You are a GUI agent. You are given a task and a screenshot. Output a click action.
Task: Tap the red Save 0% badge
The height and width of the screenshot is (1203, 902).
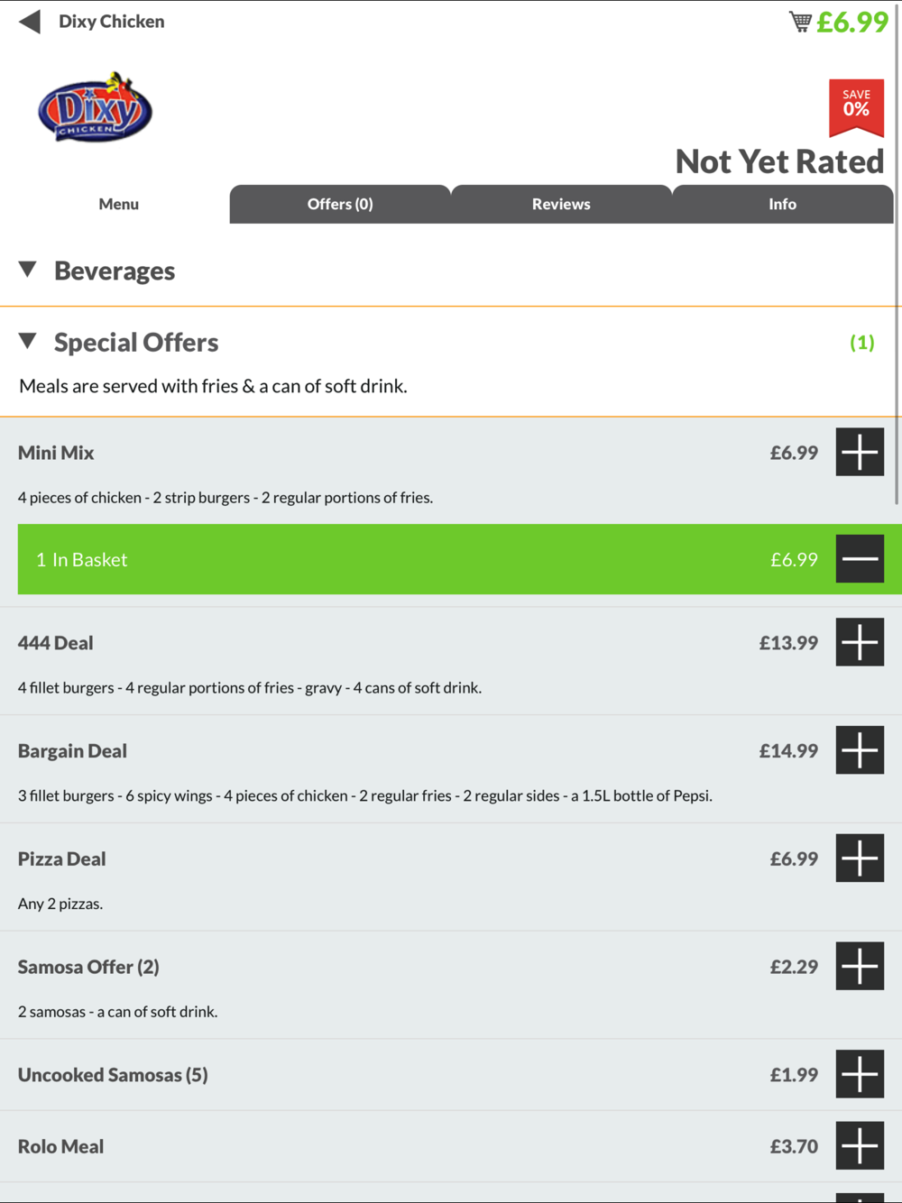(856, 107)
